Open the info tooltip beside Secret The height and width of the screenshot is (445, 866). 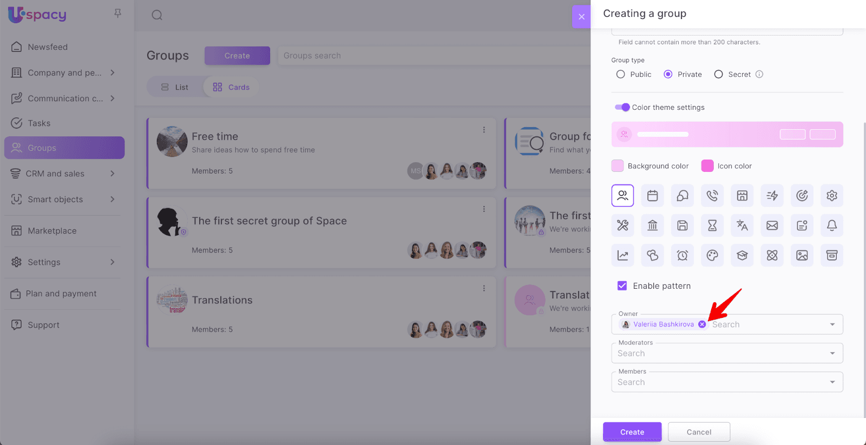(x=759, y=74)
